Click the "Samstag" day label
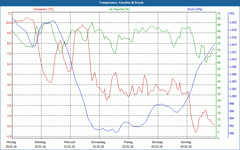The width and height of the screenshot is (240, 150). tap(157, 142)
